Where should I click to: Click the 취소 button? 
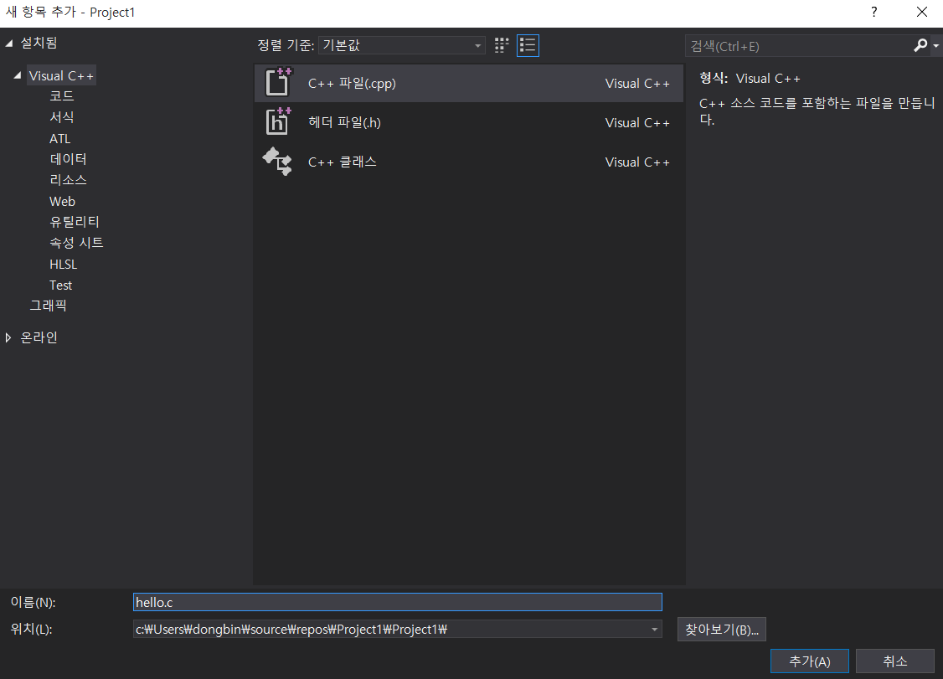click(895, 661)
